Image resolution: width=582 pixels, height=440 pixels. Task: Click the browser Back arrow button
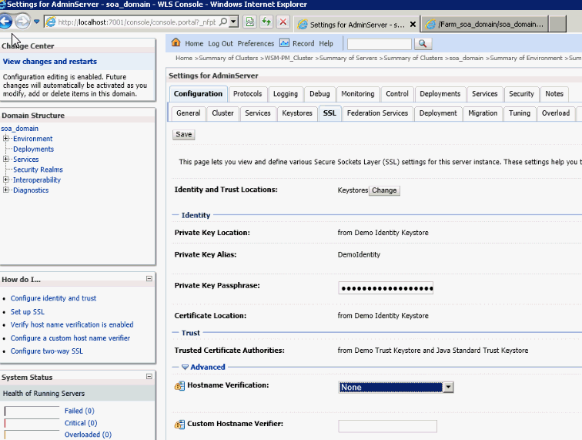[5, 21]
